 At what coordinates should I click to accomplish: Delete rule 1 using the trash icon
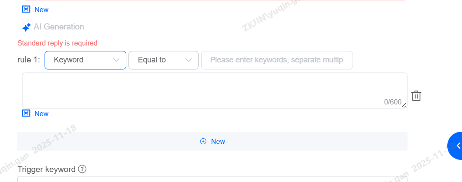(416, 96)
